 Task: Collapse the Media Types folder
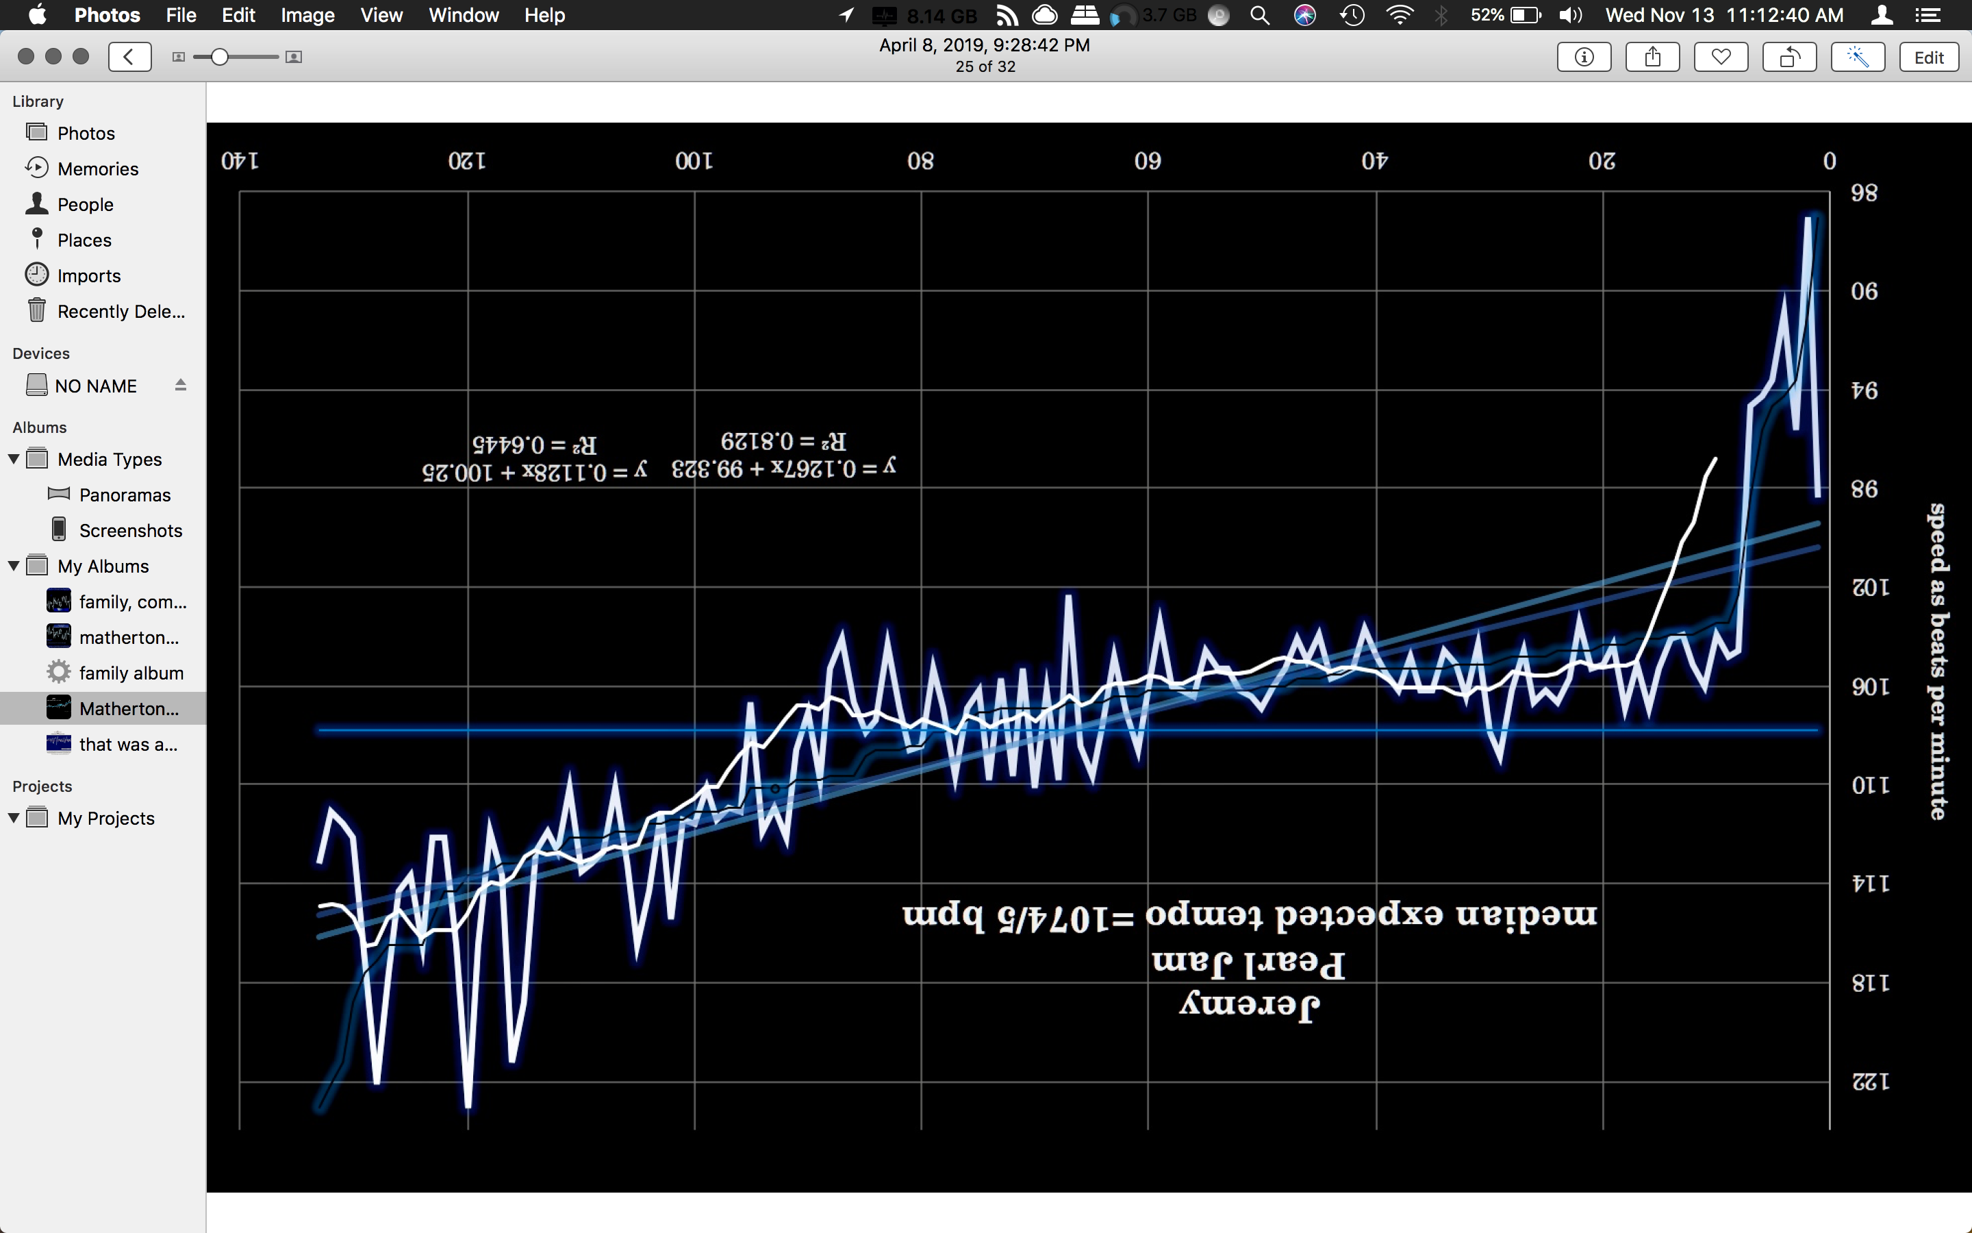pyautogui.click(x=14, y=459)
